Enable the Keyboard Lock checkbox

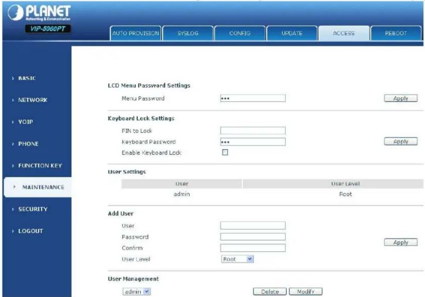point(225,153)
